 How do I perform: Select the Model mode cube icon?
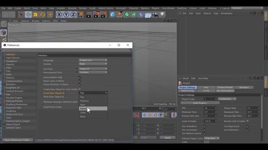(4, 32)
